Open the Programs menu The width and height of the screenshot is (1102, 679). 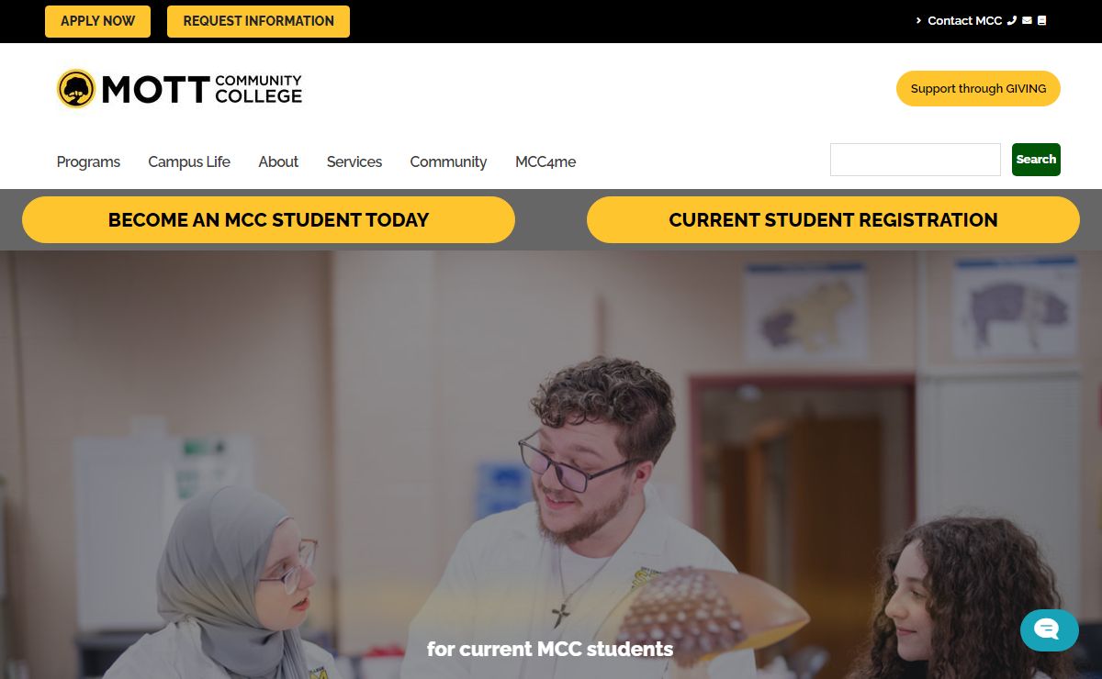click(88, 161)
